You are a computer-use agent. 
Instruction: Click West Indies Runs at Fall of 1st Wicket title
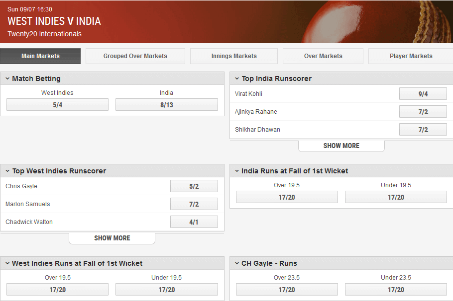[x=77, y=263]
